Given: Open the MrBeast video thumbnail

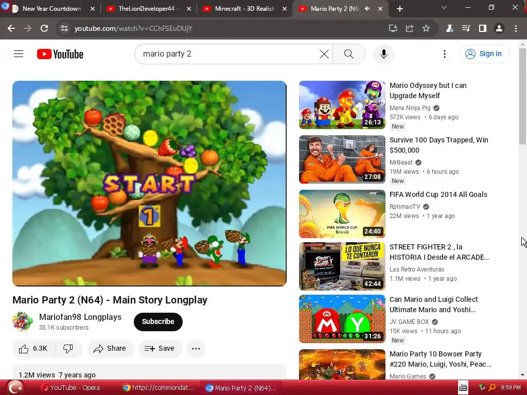Looking at the screenshot, I should click(342, 159).
